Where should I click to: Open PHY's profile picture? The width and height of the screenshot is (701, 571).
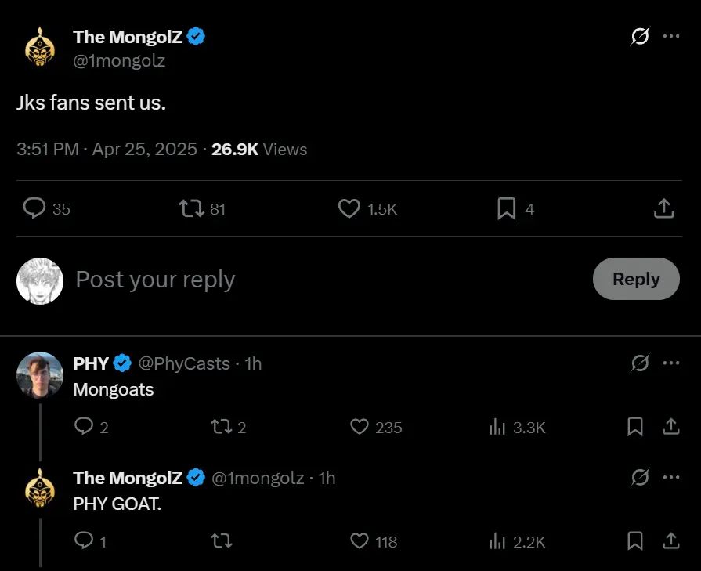40,375
